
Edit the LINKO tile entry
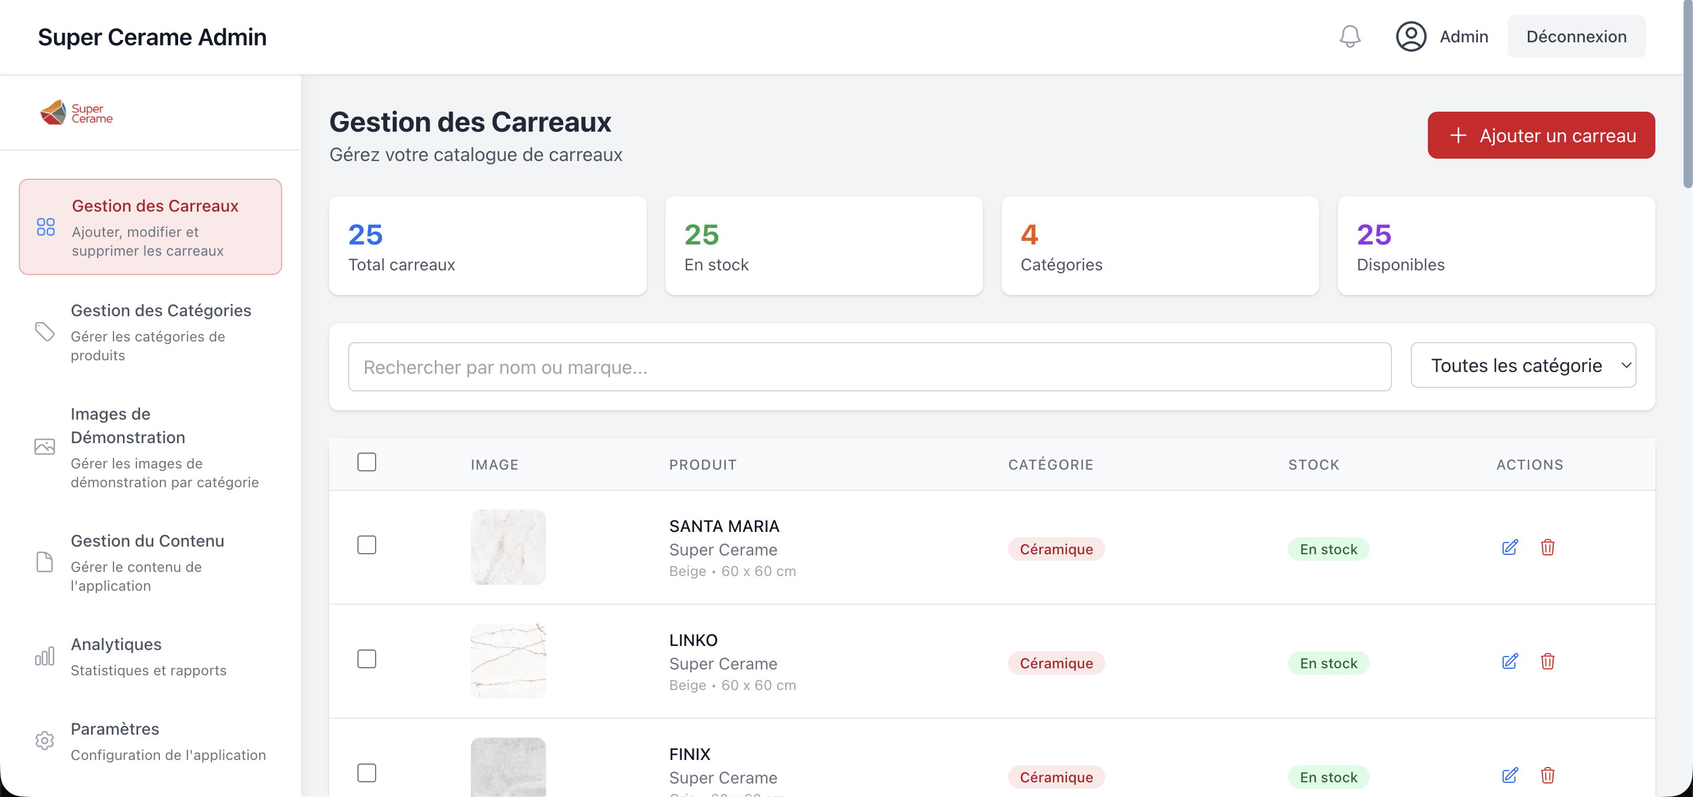(x=1510, y=662)
